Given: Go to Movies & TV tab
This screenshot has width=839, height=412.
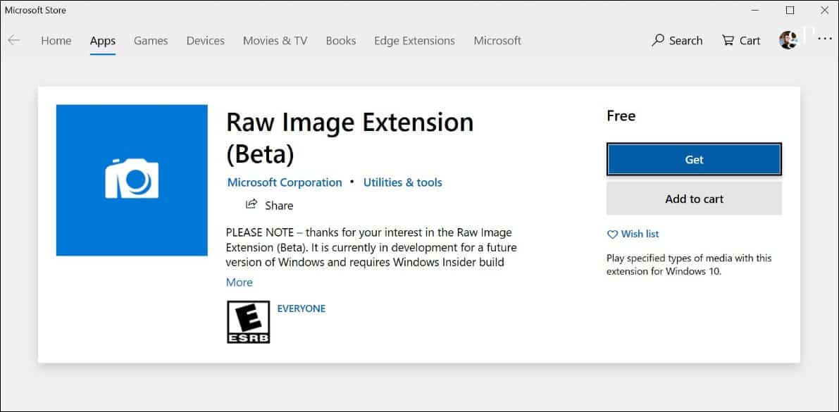Looking at the screenshot, I should point(275,41).
